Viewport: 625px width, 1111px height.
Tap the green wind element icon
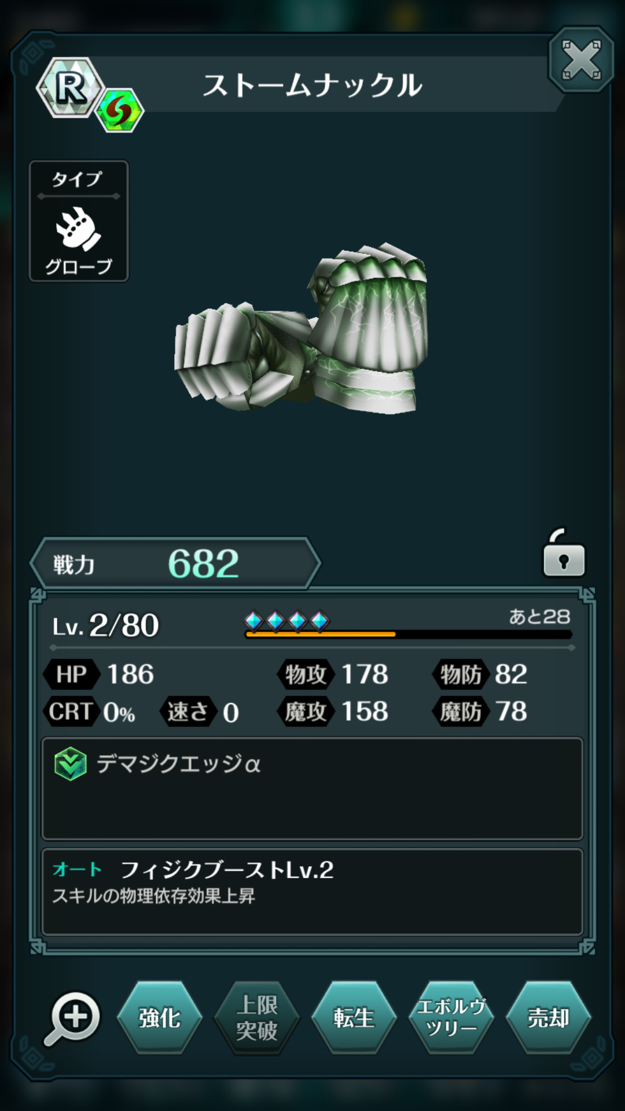pyautogui.click(x=119, y=111)
